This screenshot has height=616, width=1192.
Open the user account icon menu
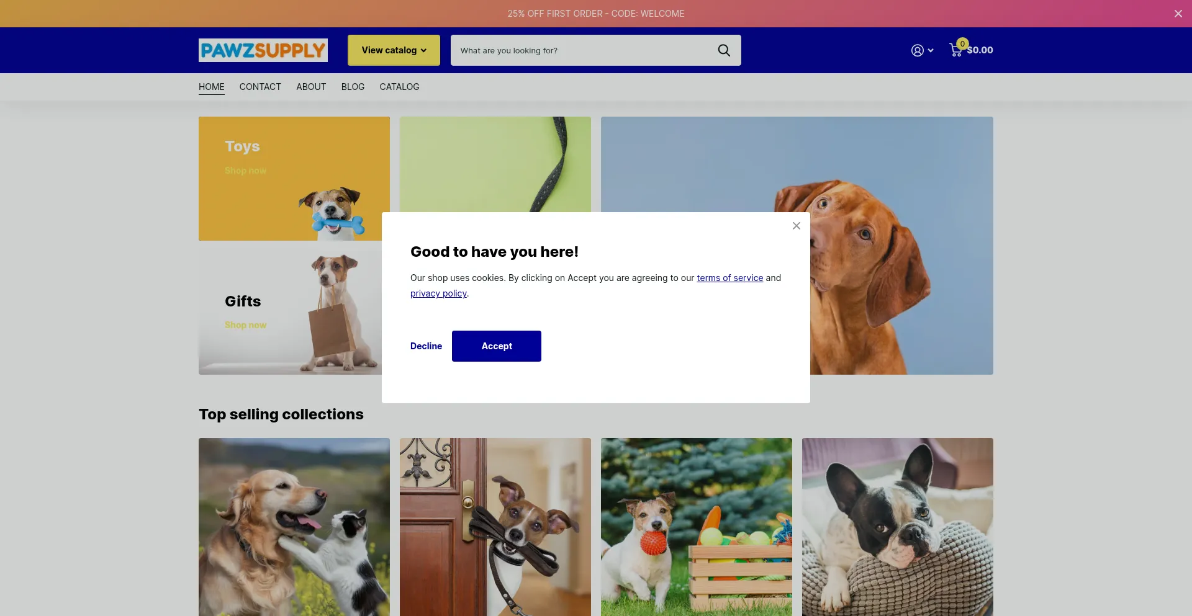tap(917, 51)
